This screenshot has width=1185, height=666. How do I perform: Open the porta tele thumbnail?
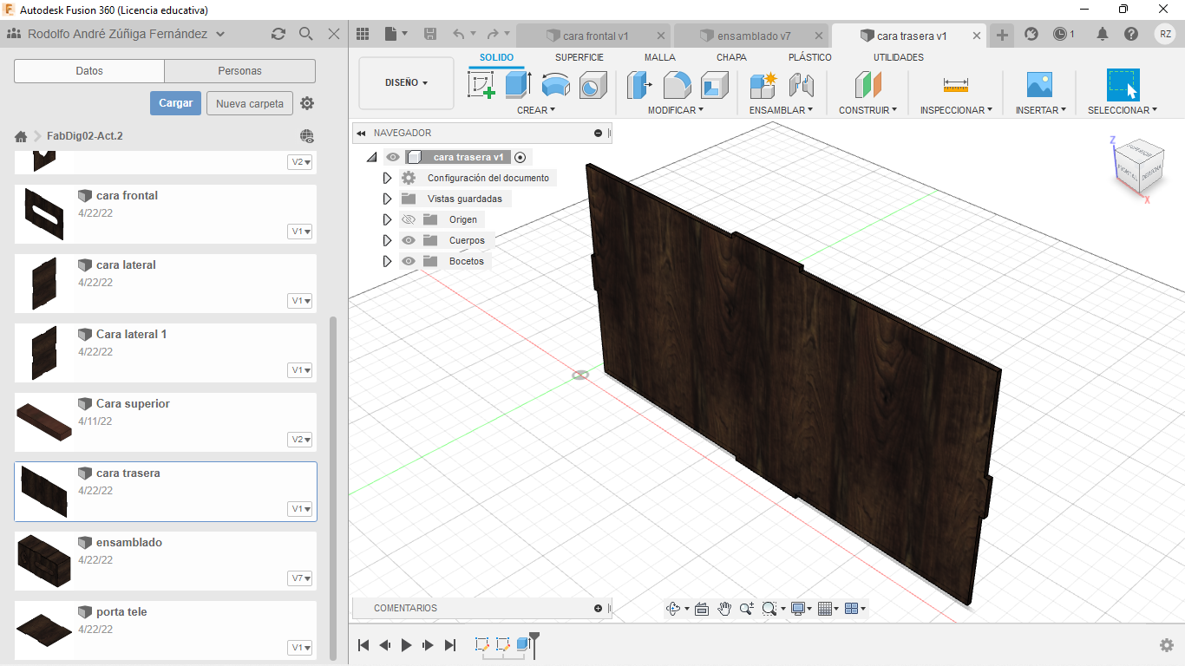(43, 630)
